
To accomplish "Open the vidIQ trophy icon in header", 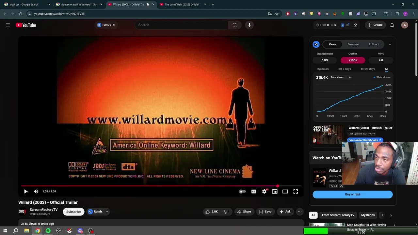I will pos(356,25).
